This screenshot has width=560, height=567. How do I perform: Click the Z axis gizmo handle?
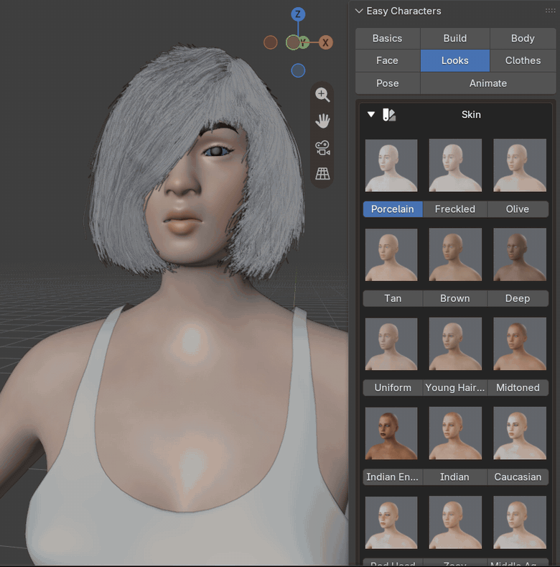[x=298, y=14]
